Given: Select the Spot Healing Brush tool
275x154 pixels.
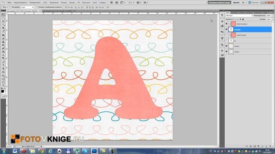Looking at the screenshot, I should pyautogui.click(x=3, y=35).
